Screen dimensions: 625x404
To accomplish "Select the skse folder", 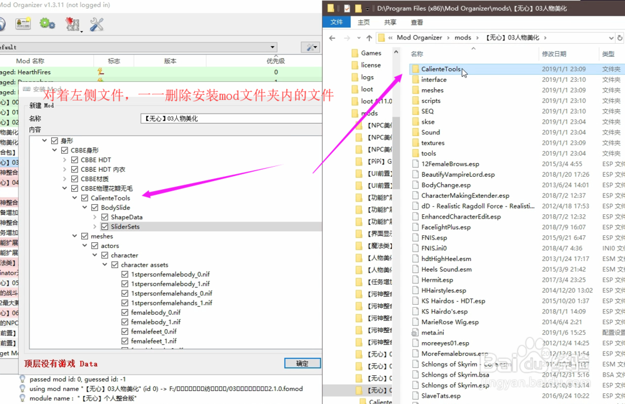I will (427, 122).
